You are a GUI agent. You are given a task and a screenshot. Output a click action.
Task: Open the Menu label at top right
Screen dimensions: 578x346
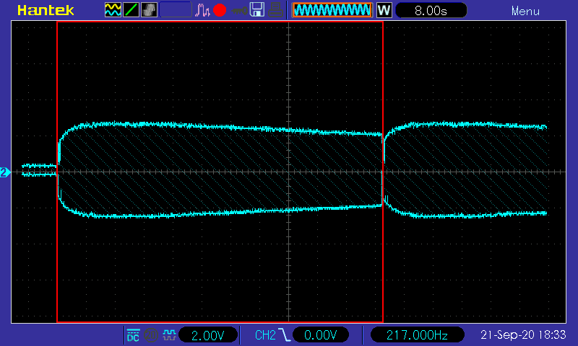[525, 12]
